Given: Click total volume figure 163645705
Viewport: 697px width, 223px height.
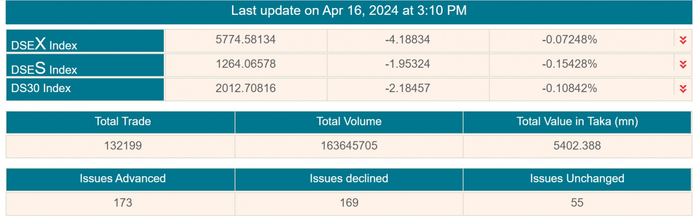Looking at the screenshot, I should pos(348,146).
